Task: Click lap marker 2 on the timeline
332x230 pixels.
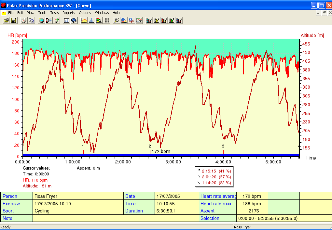Action: (150, 151)
